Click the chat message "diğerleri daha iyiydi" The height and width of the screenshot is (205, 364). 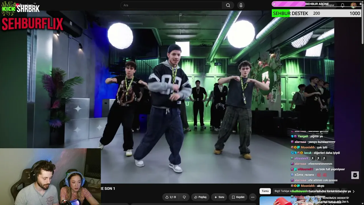coord(327,153)
